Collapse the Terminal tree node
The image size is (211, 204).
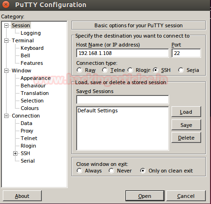pyautogui.click(x=6, y=41)
